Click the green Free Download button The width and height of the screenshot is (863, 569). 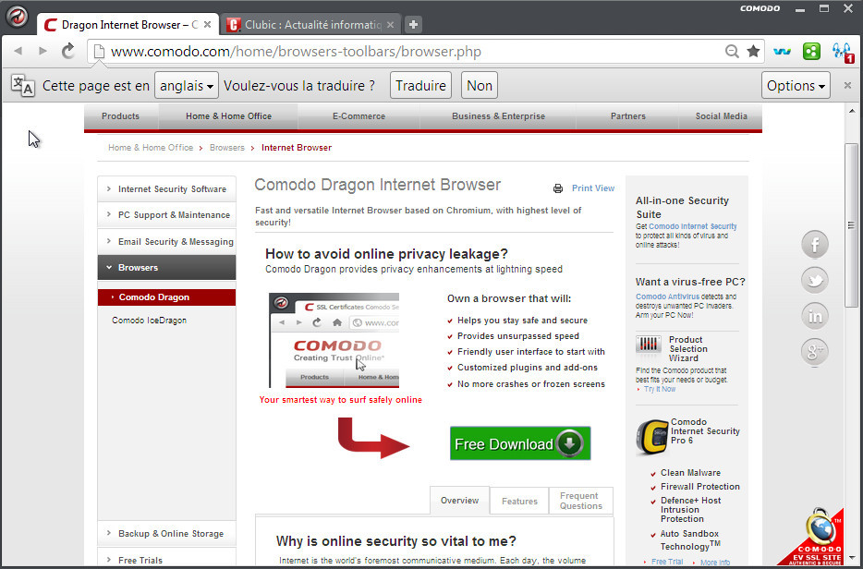(520, 443)
